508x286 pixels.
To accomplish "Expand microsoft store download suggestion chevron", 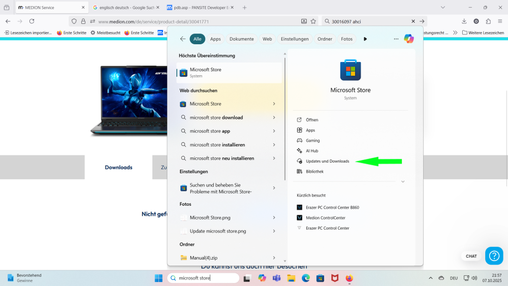I will coord(274,118).
